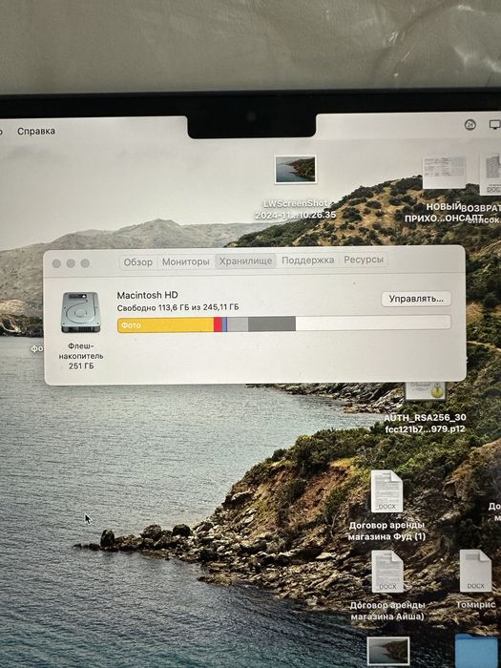Click the circular 24 menu bar icon

(470, 125)
